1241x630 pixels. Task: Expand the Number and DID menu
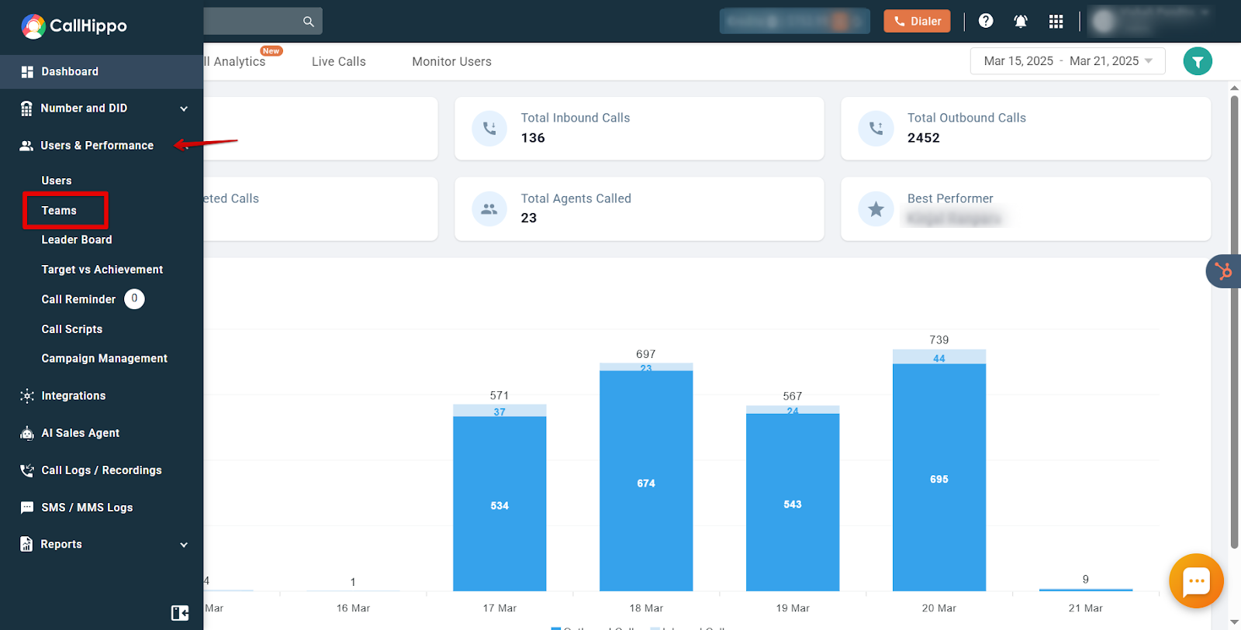pyautogui.click(x=102, y=108)
